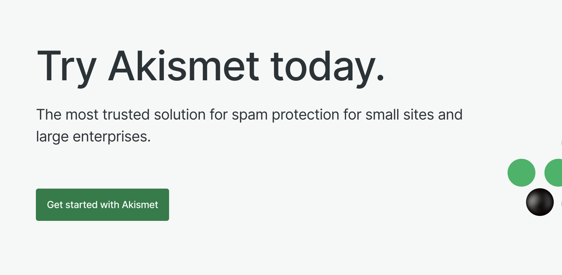Select the phrase large enterprises
562x275 pixels.
pyautogui.click(x=93, y=136)
